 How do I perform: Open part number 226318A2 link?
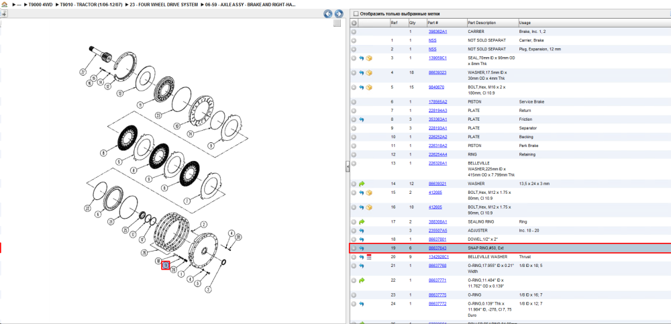[437, 146]
